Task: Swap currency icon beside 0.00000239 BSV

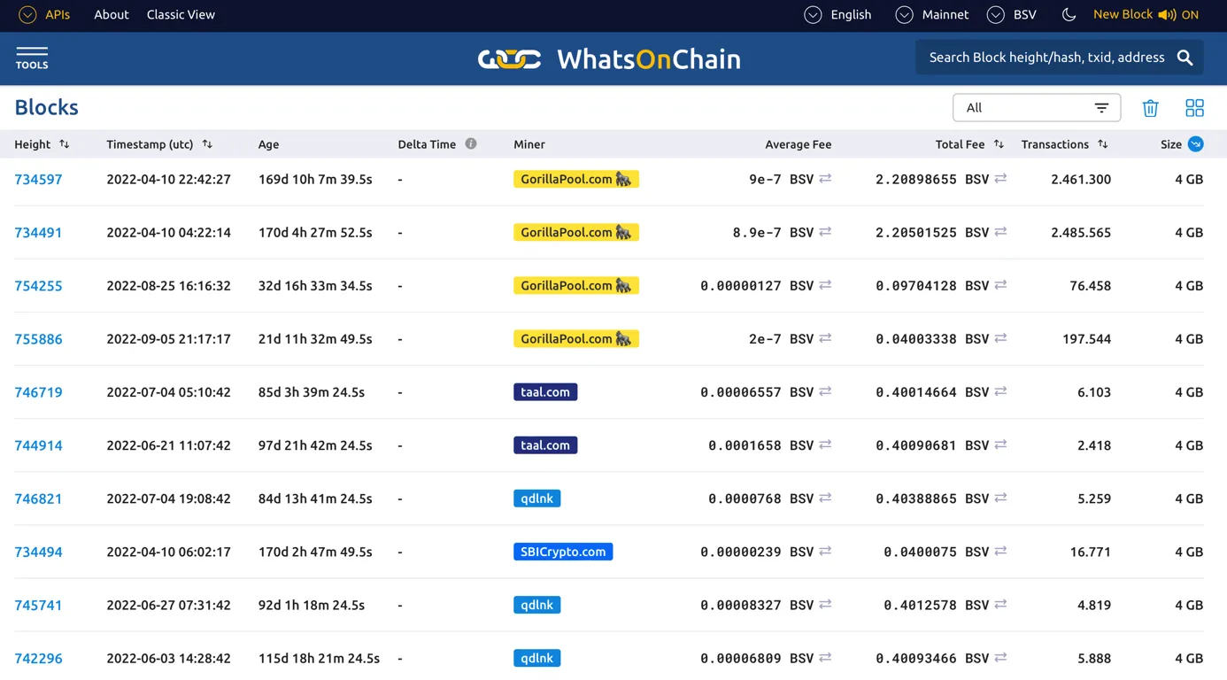Action: 825,551
